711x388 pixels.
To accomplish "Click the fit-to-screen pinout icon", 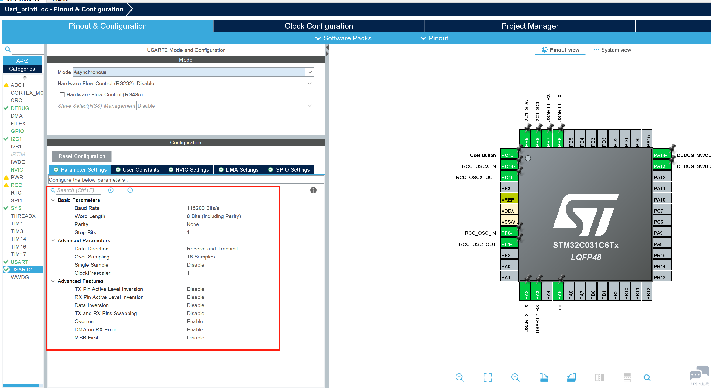I will (487, 377).
